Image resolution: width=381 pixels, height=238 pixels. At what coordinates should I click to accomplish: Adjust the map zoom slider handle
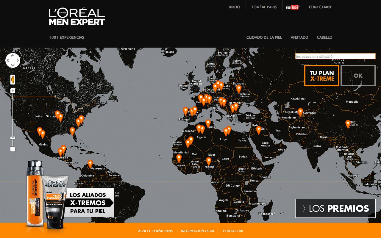[x=13, y=138]
